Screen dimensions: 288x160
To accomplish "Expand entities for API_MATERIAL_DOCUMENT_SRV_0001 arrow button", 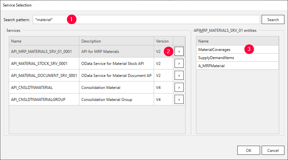I will (x=179, y=75).
